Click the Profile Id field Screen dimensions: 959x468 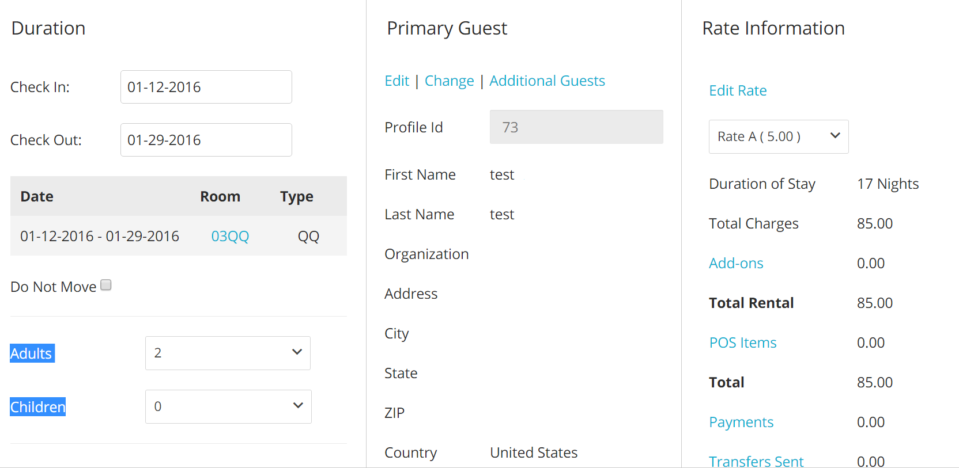click(x=576, y=127)
